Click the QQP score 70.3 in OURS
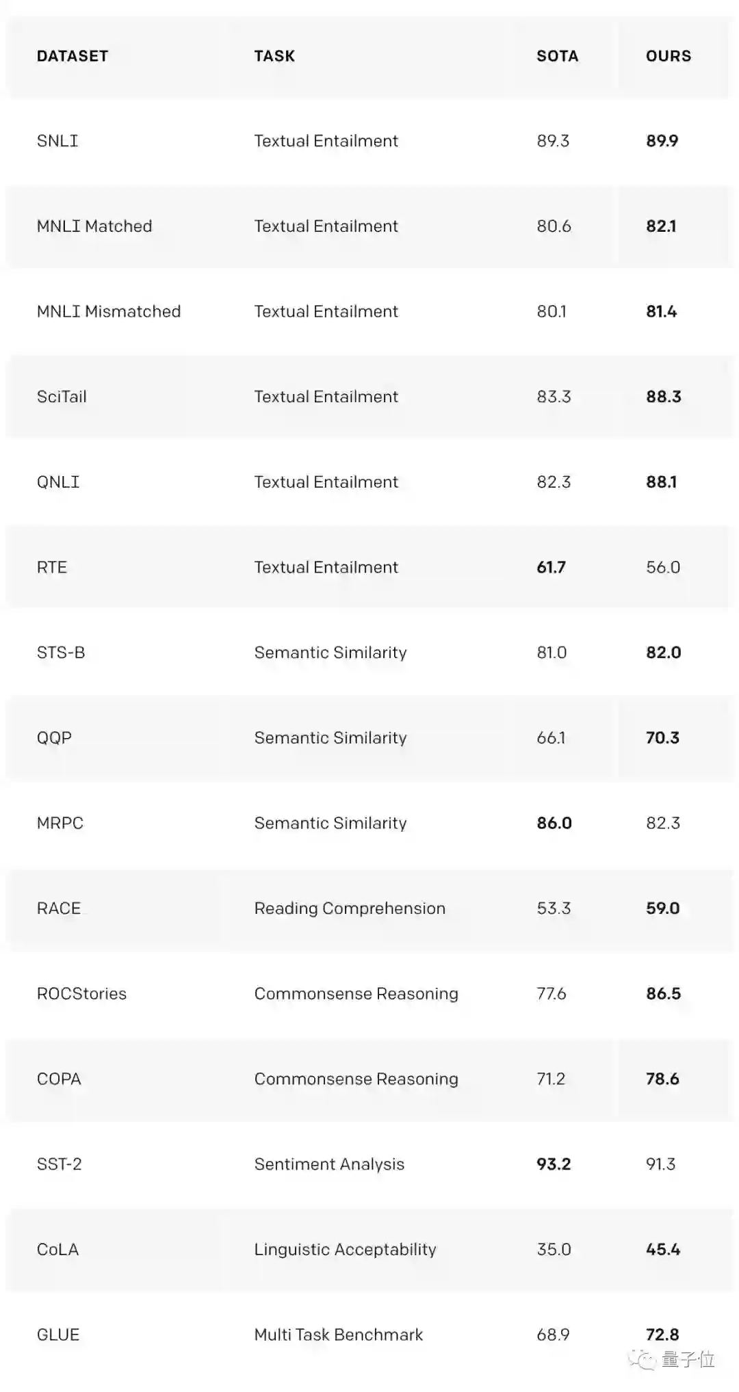The image size is (739, 1392). click(662, 737)
